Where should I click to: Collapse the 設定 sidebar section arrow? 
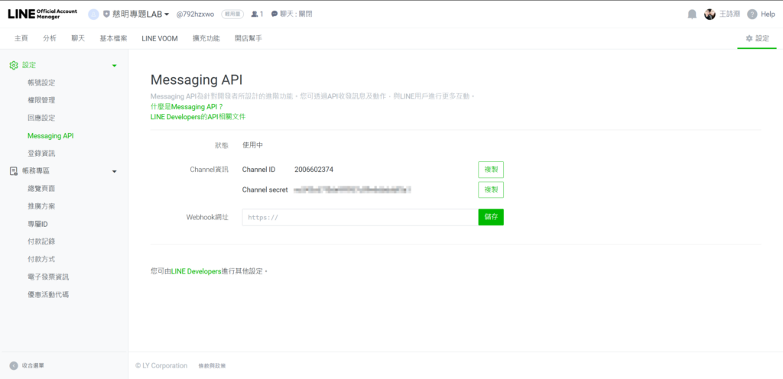pyautogui.click(x=115, y=66)
